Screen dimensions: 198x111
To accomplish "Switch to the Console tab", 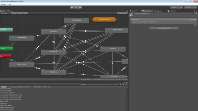I will pyautogui.click(x=134, y=11).
